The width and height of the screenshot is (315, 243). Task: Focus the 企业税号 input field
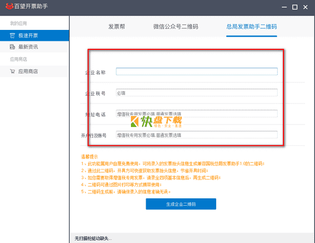pyautogui.click(x=197, y=92)
